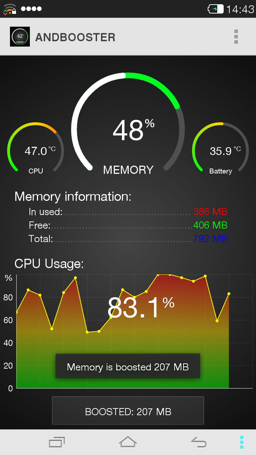Select the 48% MEMORY gauge
The height and width of the screenshot is (455, 256).
128,123
